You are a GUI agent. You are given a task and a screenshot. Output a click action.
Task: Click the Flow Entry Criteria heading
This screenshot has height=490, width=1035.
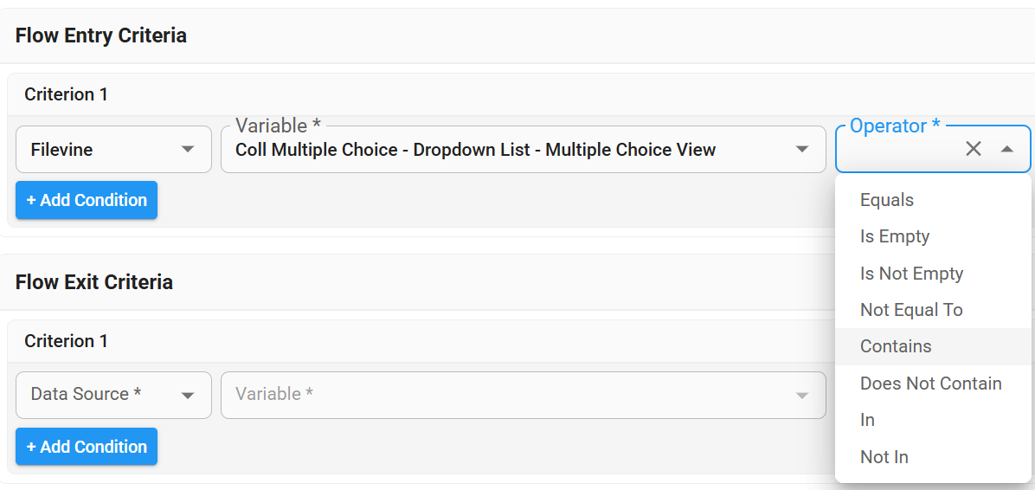(x=101, y=35)
